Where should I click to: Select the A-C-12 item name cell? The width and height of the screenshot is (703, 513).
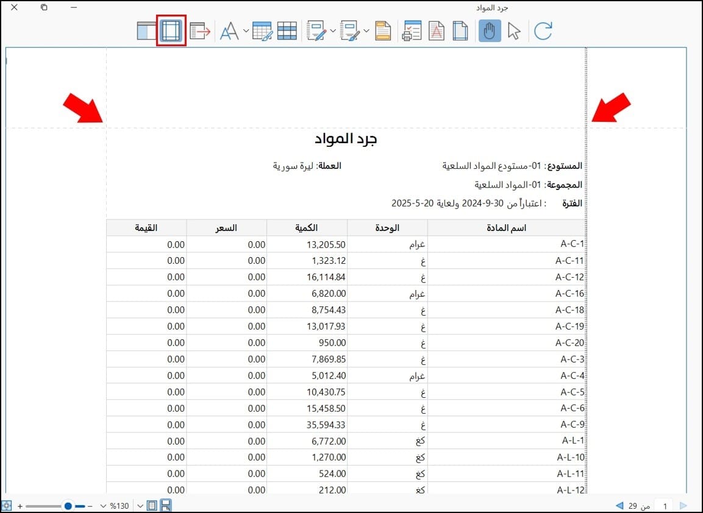(x=506, y=277)
